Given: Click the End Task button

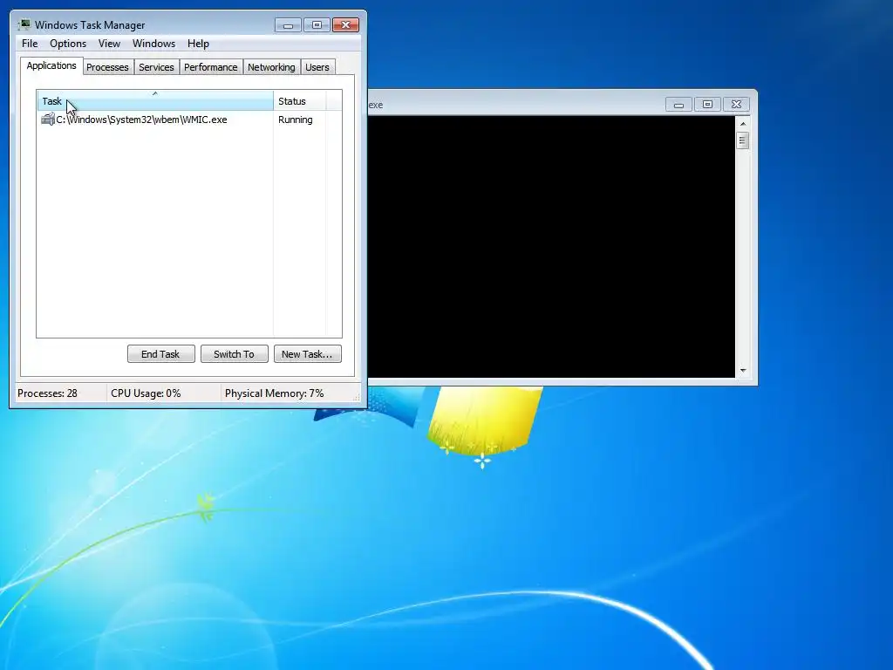Looking at the screenshot, I should pos(160,354).
